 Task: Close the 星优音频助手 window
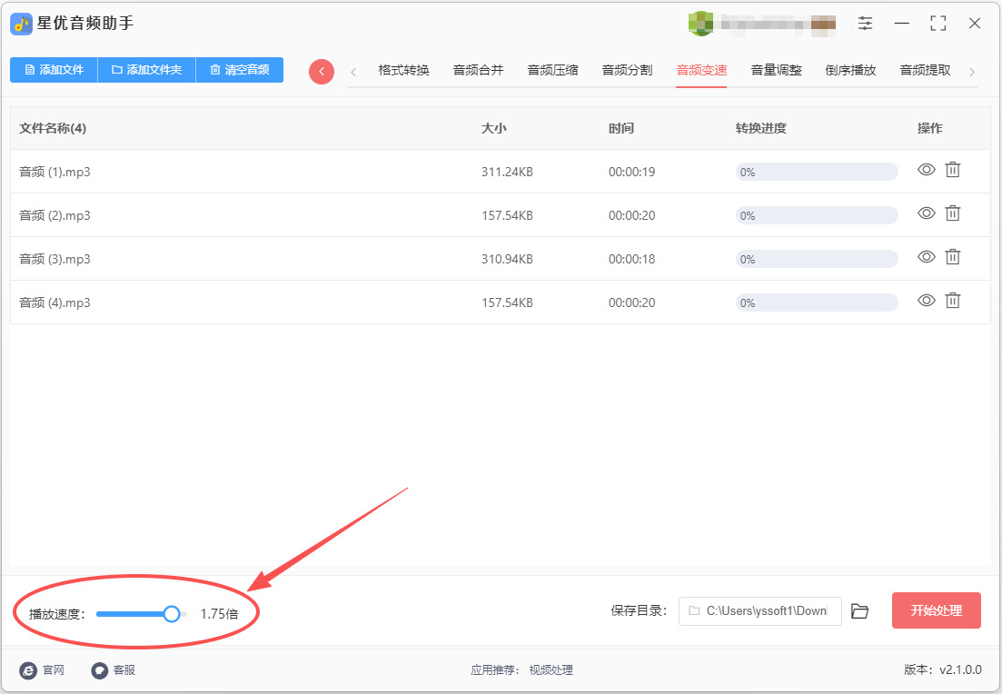click(x=975, y=24)
